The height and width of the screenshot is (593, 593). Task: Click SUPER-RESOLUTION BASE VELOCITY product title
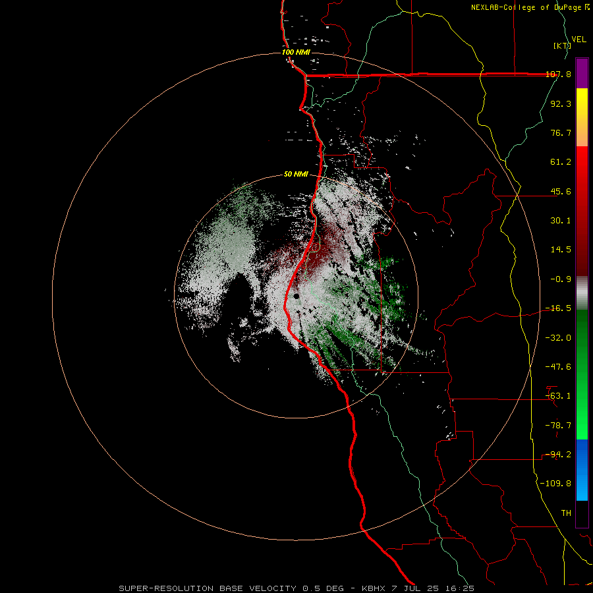(x=208, y=588)
